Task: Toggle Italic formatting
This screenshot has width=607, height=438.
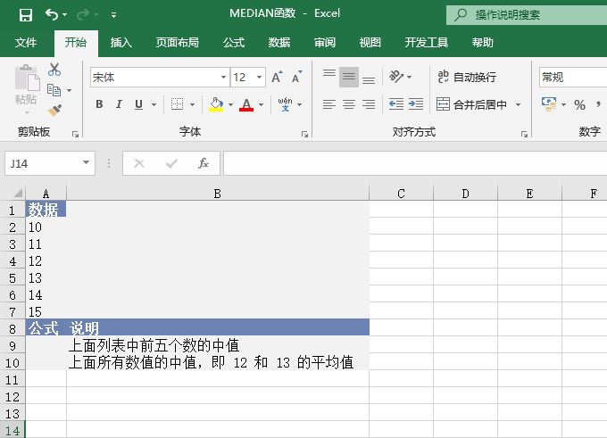Action: pos(119,105)
